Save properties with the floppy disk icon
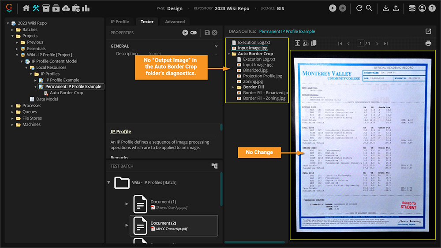Screen dimensions: 441x248 207,33
